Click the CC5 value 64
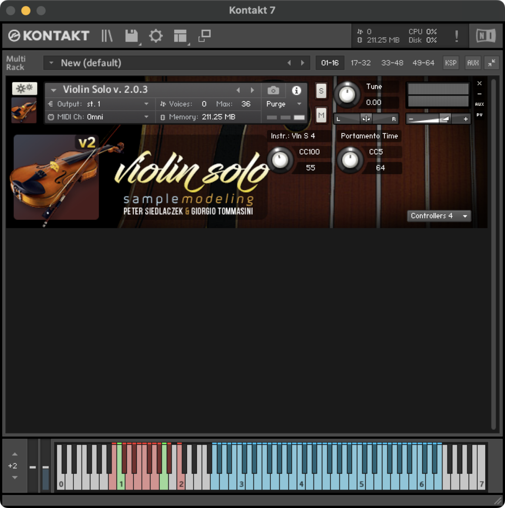 (x=380, y=168)
